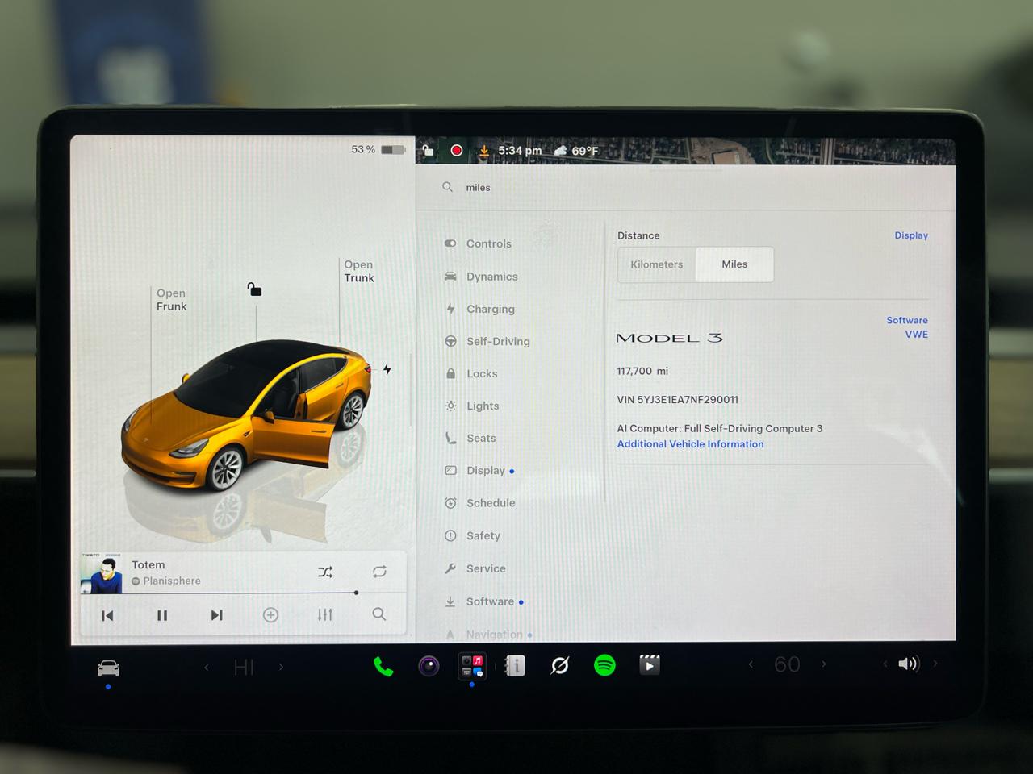Tap the settings search field containing miles
Screen dimensions: 1033x774
point(686,187)
